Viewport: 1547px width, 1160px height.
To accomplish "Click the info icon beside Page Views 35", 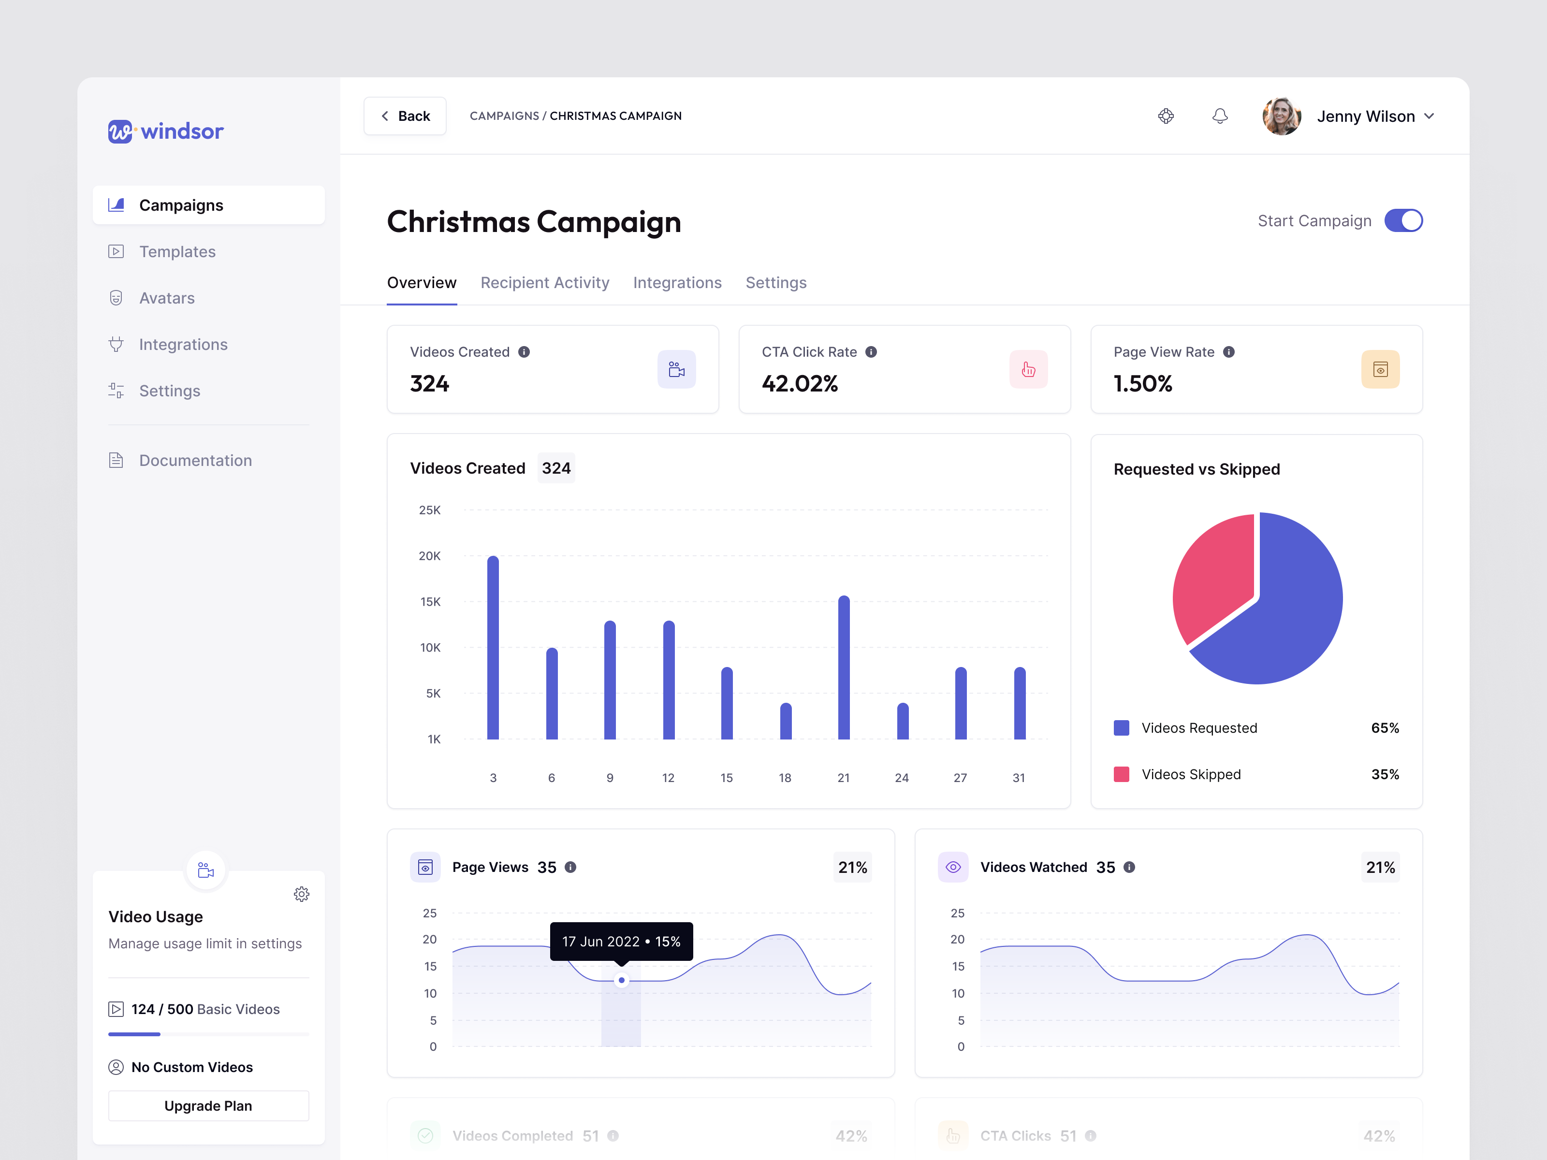I will pos(570,867).
